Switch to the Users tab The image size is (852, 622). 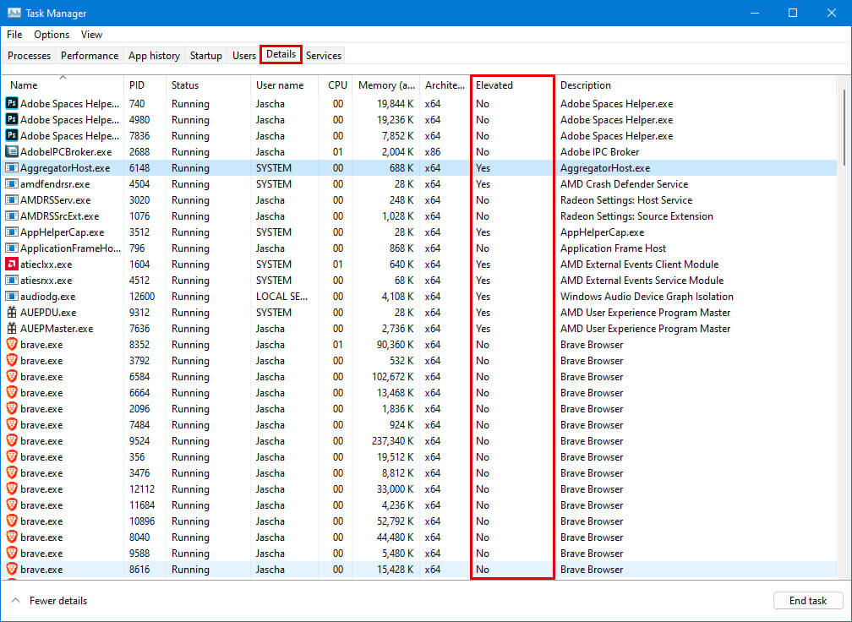244,56
